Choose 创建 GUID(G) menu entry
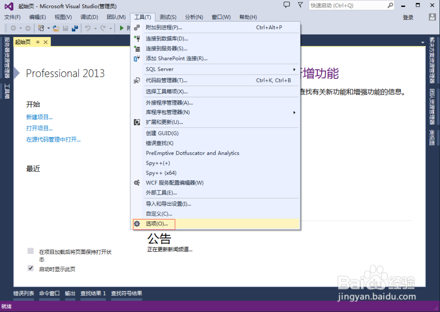The image size is (440, 312). pyautogui.click(x=215, y=133)
